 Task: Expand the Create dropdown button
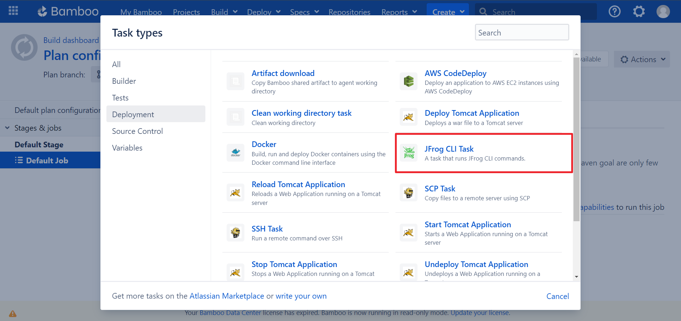coord(448,12)
